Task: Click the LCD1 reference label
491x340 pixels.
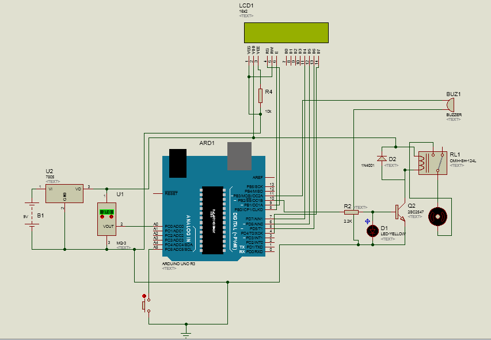Action: (246, 6)
